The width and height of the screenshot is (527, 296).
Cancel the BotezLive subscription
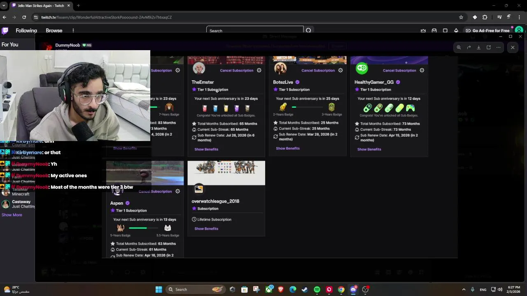[x=318, y=70]
